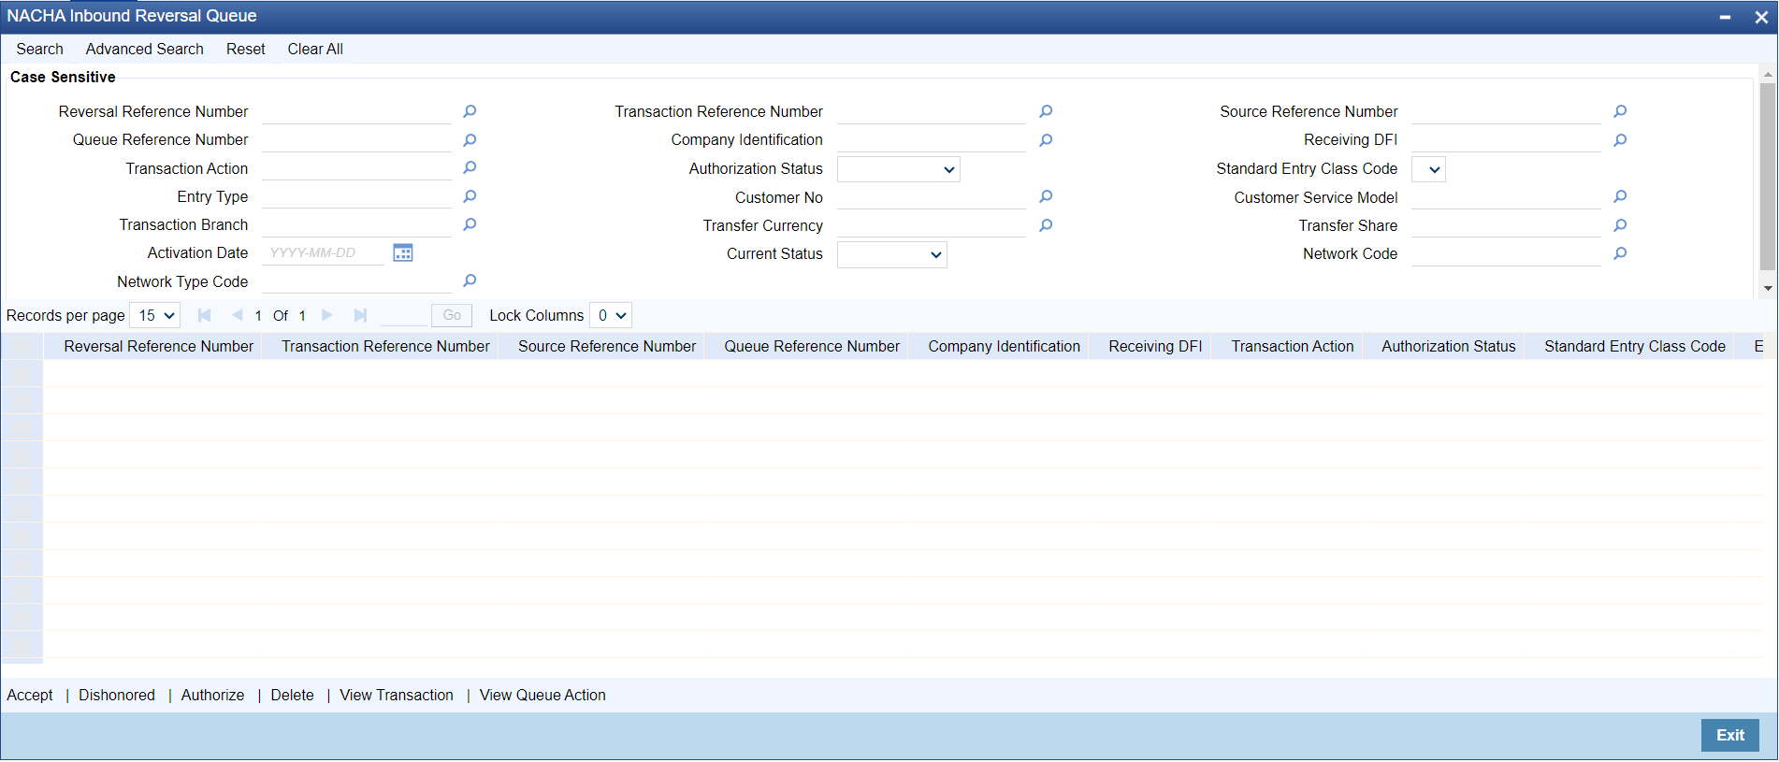Open lookup for Customer Service Model
Screen dimensions: 1779x762
pyautogui.click(x=1620, y=196)
